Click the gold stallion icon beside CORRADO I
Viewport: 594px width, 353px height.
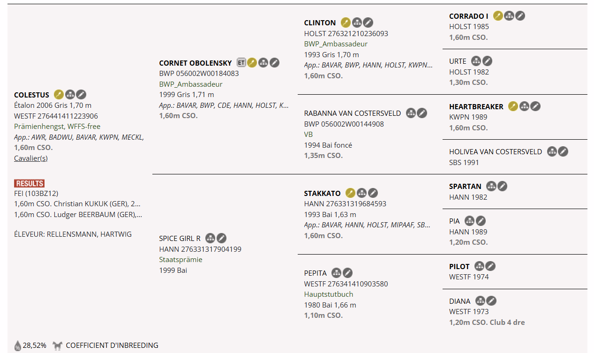[x=498, y=16]
